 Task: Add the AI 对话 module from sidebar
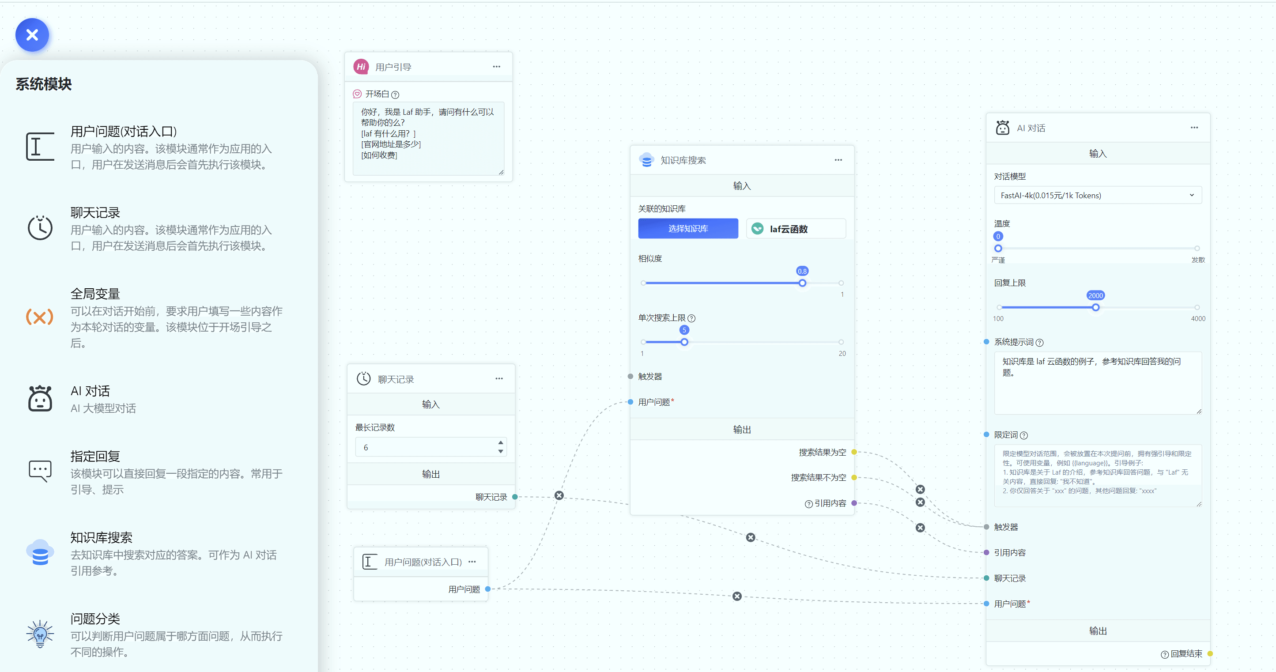(x=90, y=392)
